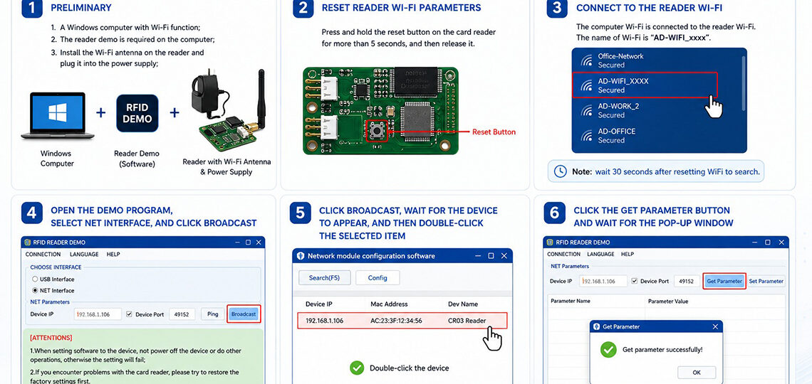The height and width of the screenshot is (384, 812).
Task: Choose the AD-WORK_2 network name
Action: [x=618, y=107]
